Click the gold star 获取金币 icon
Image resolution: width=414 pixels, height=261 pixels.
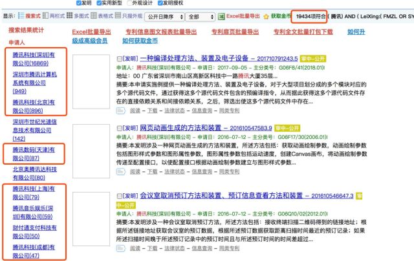[x=266, y=17]
